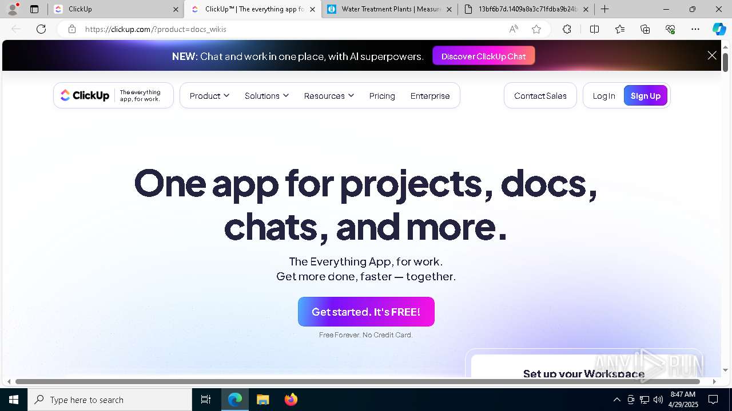
Task: Open the Enterprise page link
Action: (x=430, y=96)
